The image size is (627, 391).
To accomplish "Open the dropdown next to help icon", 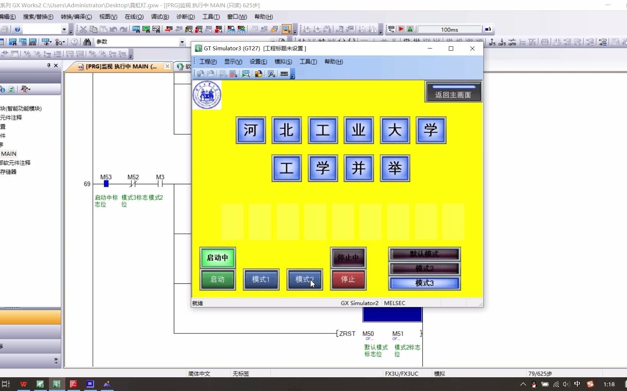I will (x=64, y=29).
